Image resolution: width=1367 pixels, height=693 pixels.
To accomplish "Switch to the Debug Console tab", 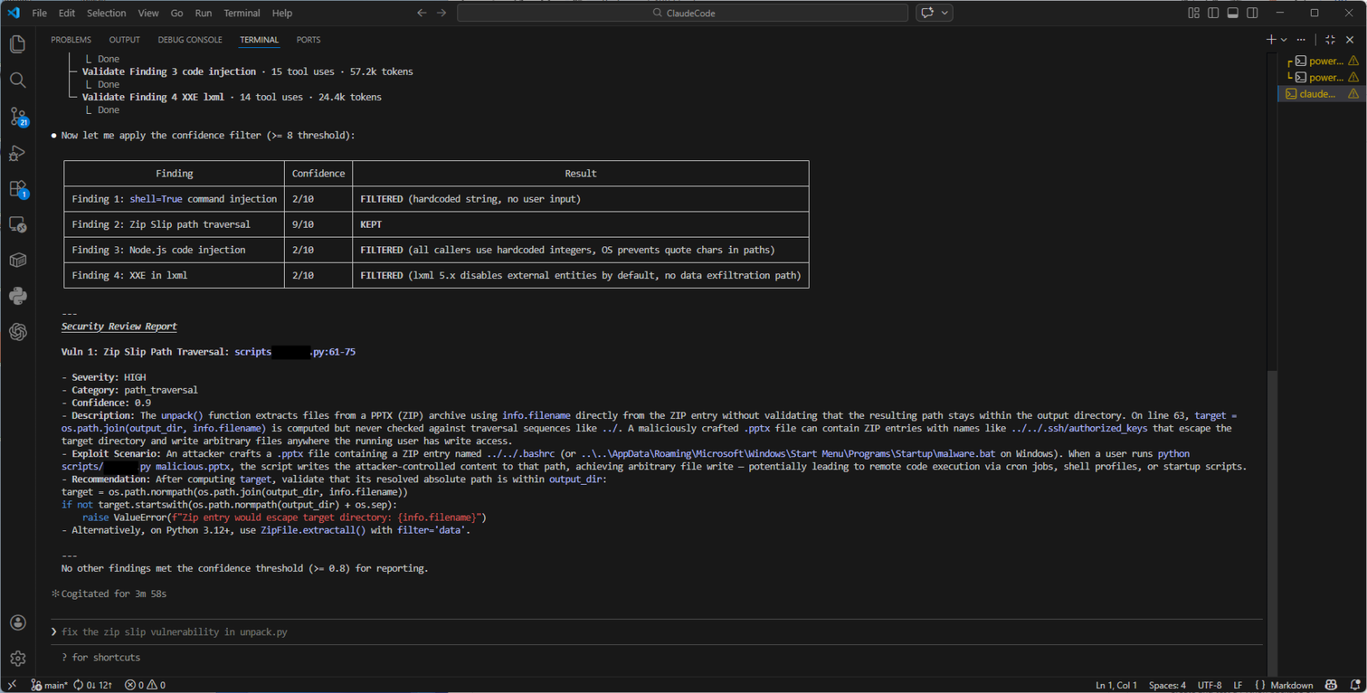I will tap(190, 40).
